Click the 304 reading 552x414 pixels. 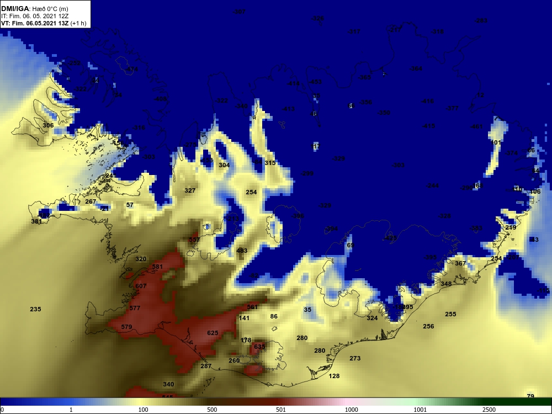[x=224, y=165]
